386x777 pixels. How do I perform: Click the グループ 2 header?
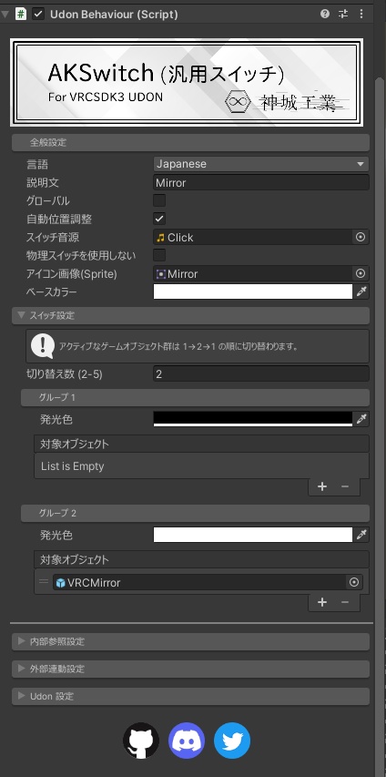pos(195,514)
